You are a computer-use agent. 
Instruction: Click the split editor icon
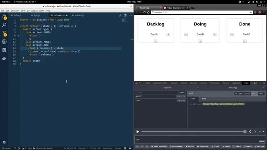[125, 15]
